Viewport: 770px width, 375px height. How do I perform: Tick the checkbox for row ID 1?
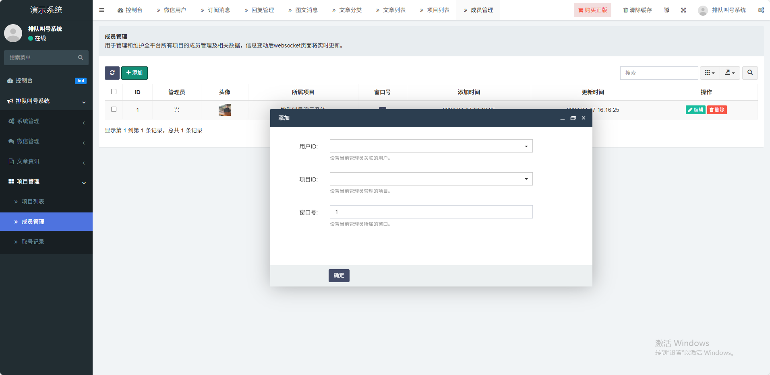click(114, 109)
